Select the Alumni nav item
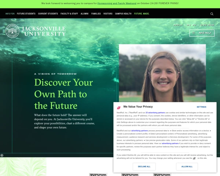 (84, 14)
